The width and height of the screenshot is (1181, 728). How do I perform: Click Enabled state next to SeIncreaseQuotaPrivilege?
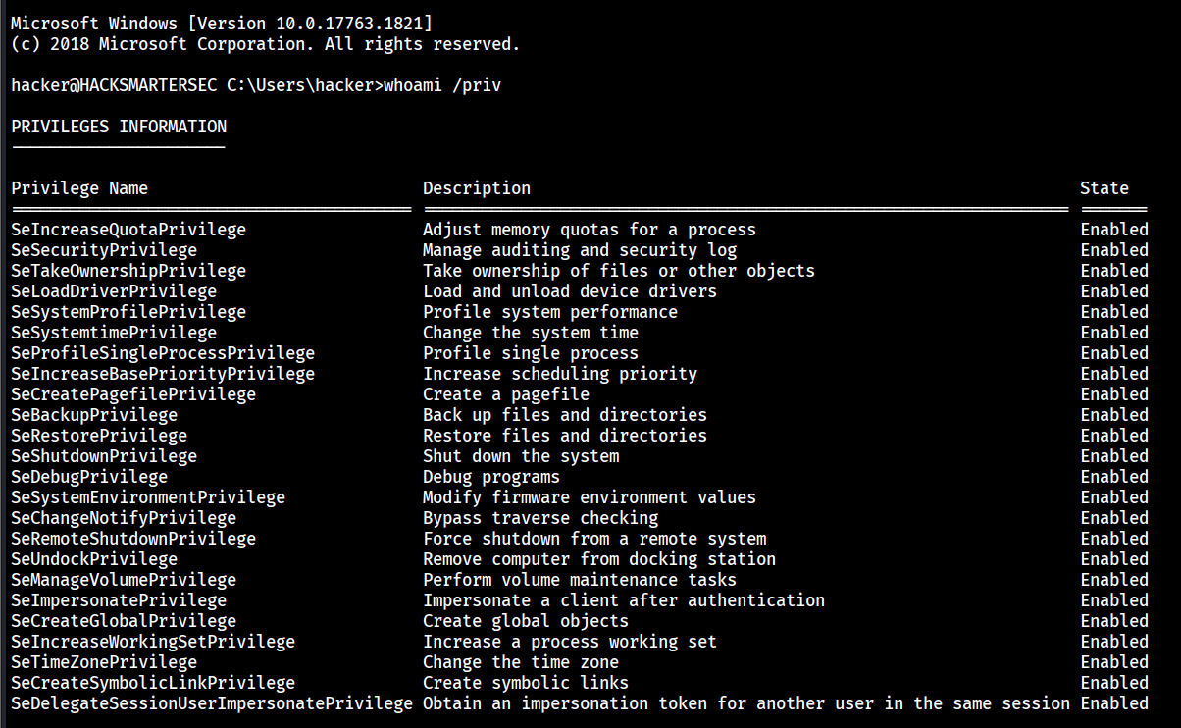[1114, 230]
